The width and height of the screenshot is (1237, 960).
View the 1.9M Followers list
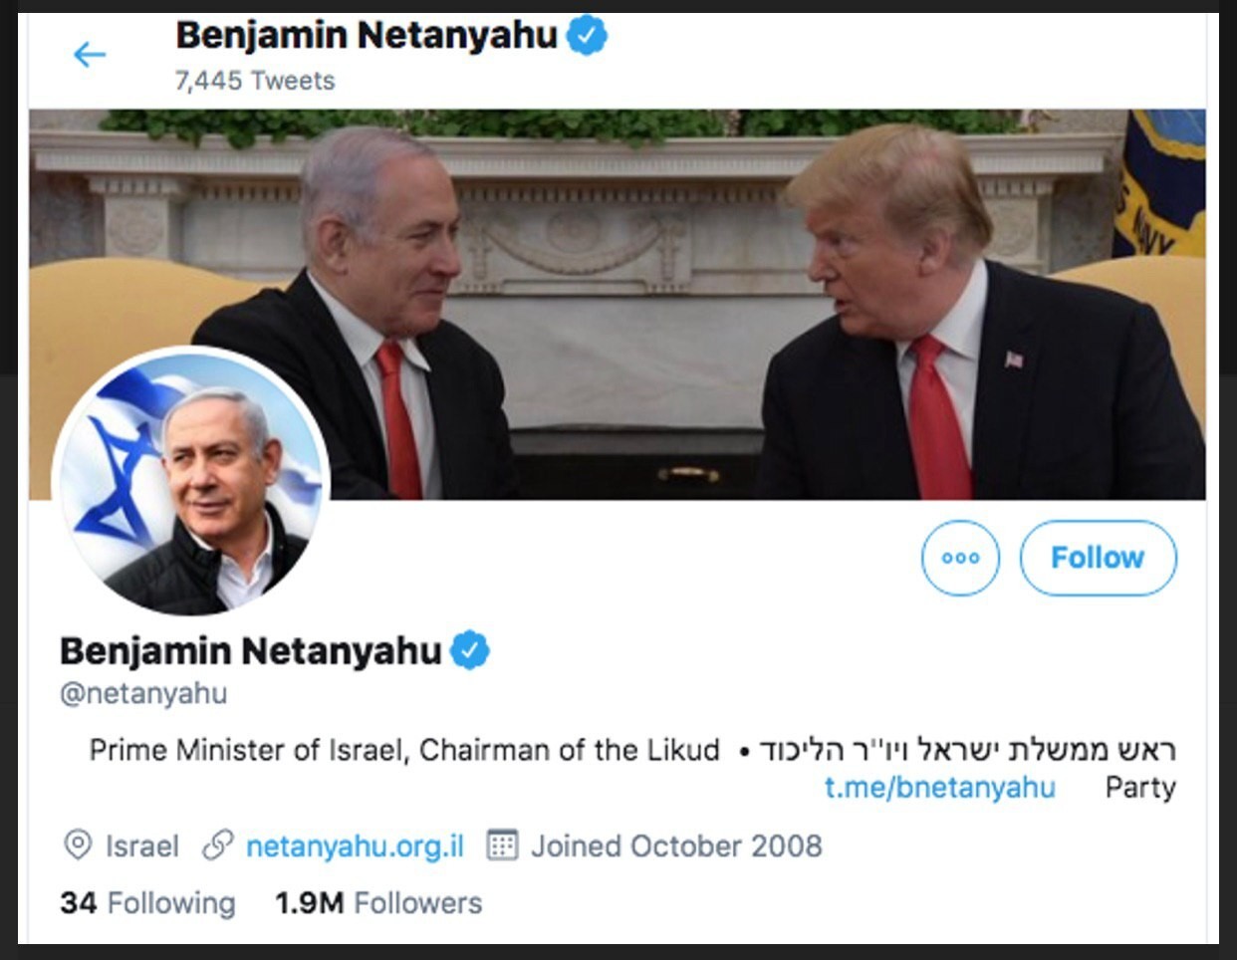click(x=378, y=903)
